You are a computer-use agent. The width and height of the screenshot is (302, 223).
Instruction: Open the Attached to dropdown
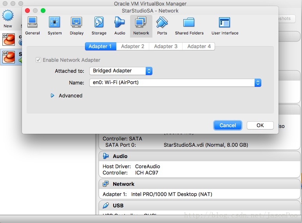point(121,71)
